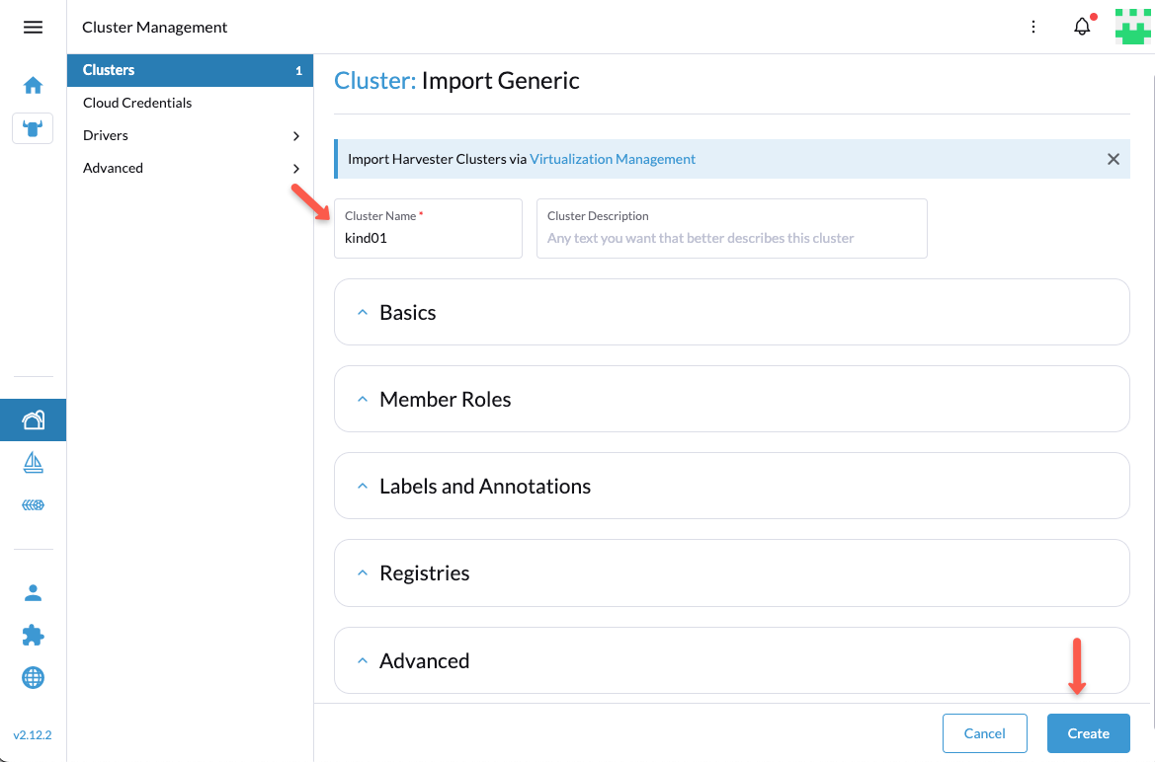The image size is (1155, 762).
Task: Open Global Settings via the globe icon
Action: click(x=33, y=678)
